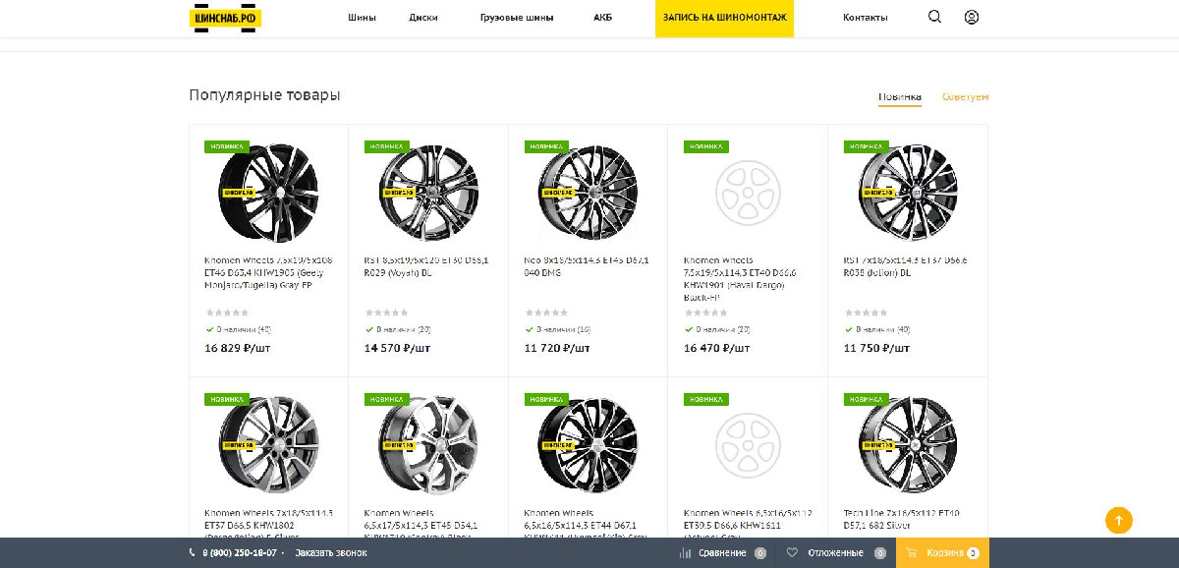Viewport: 1179px width, 568px height.
Task: Click the orange scroll-to-top arrow button
Action: click(x=1119, y=520)
